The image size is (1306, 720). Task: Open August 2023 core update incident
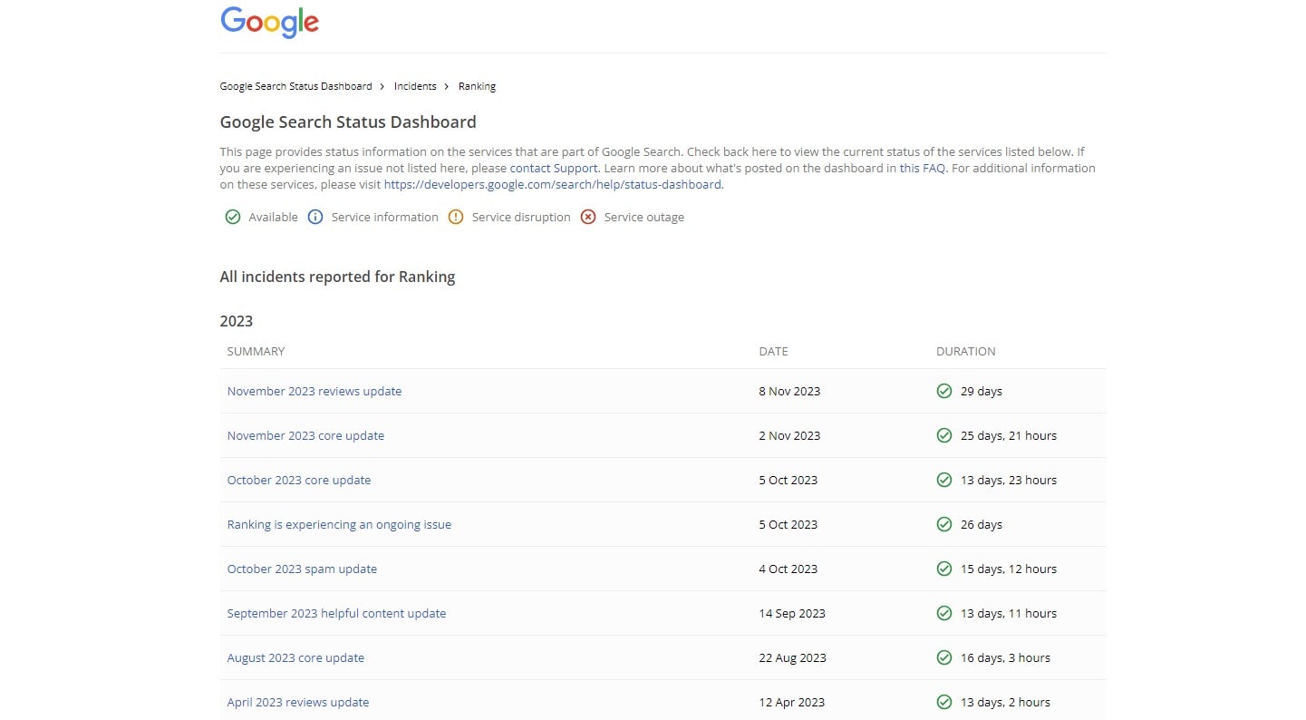point(295,657)
